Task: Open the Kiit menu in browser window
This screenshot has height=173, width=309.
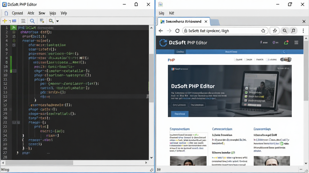Action: 171,13
